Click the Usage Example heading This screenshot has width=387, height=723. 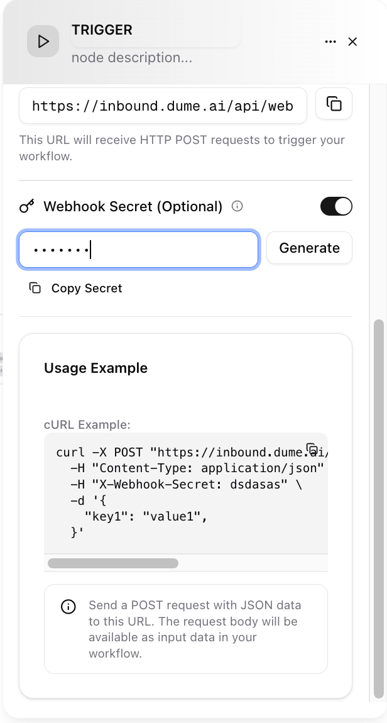tap(95, 368)
